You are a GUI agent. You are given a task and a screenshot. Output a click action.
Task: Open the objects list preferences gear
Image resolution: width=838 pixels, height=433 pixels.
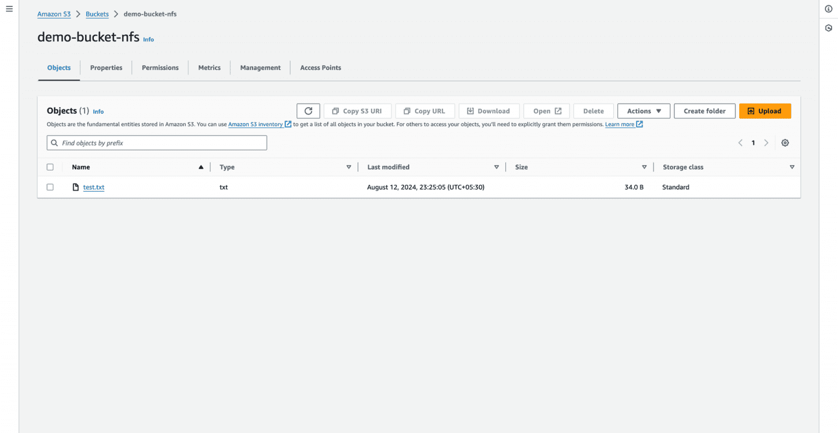[785, 142]
